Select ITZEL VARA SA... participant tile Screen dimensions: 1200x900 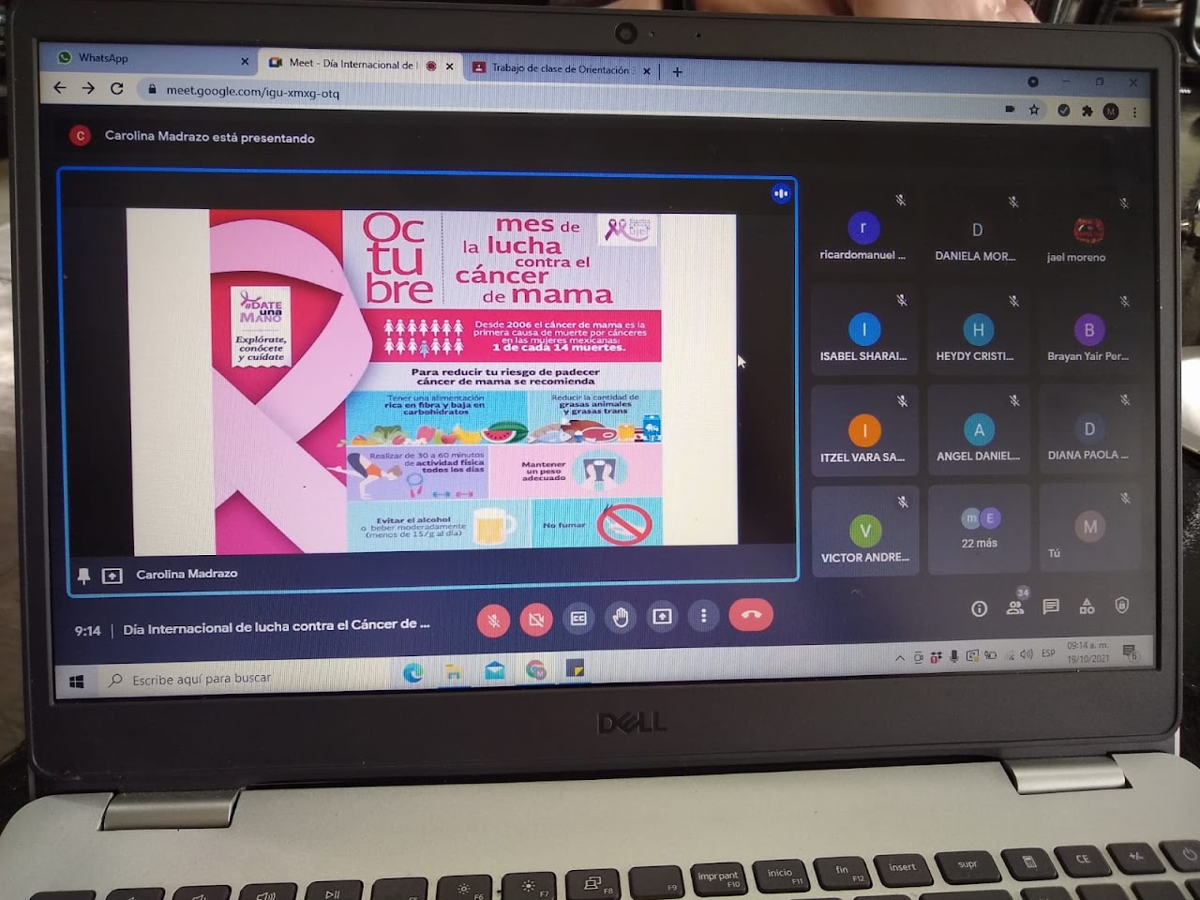[x=863, y=433]
